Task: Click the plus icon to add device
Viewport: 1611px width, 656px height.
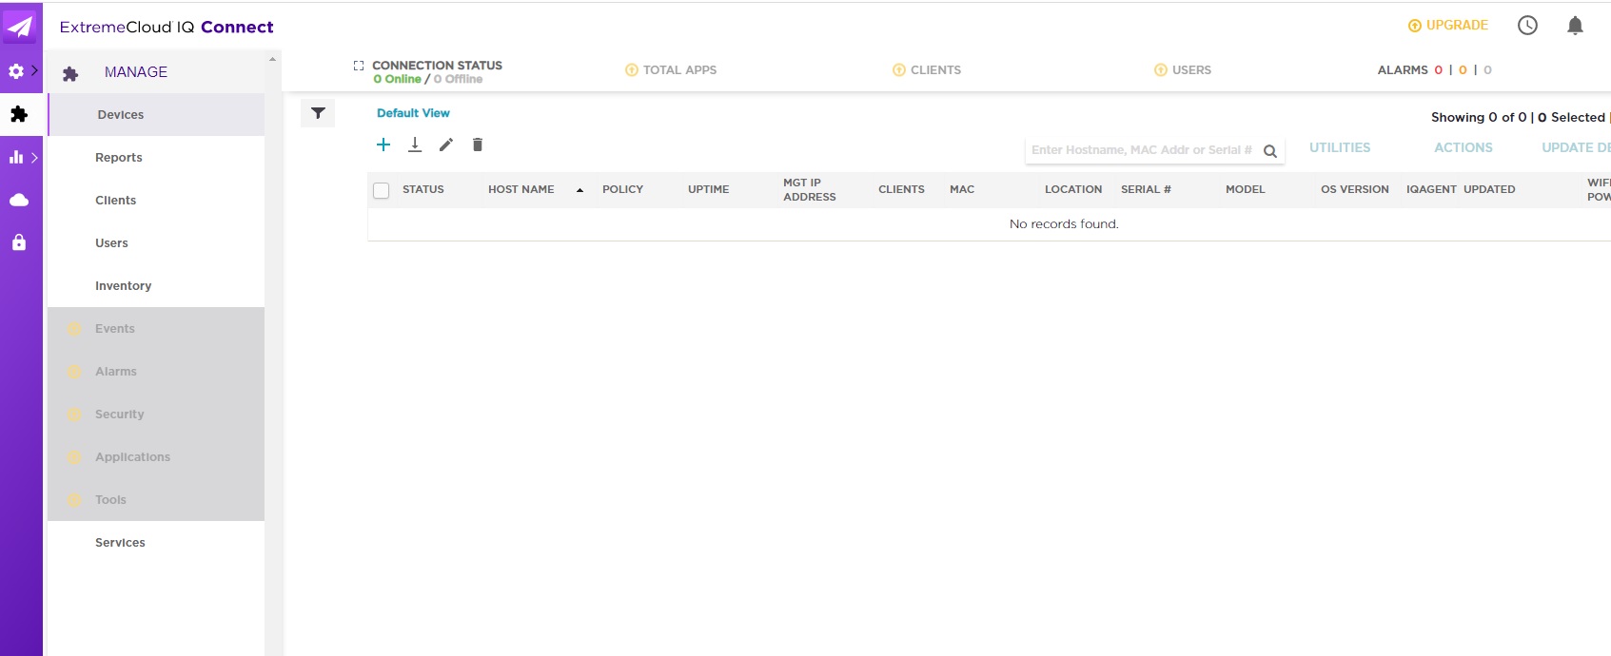Action: point(383,145)
